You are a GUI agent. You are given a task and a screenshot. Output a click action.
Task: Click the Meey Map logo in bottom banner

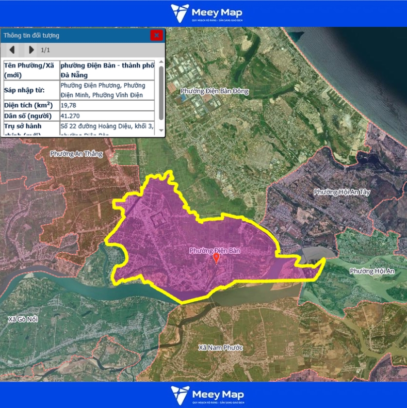click(206, 395)
